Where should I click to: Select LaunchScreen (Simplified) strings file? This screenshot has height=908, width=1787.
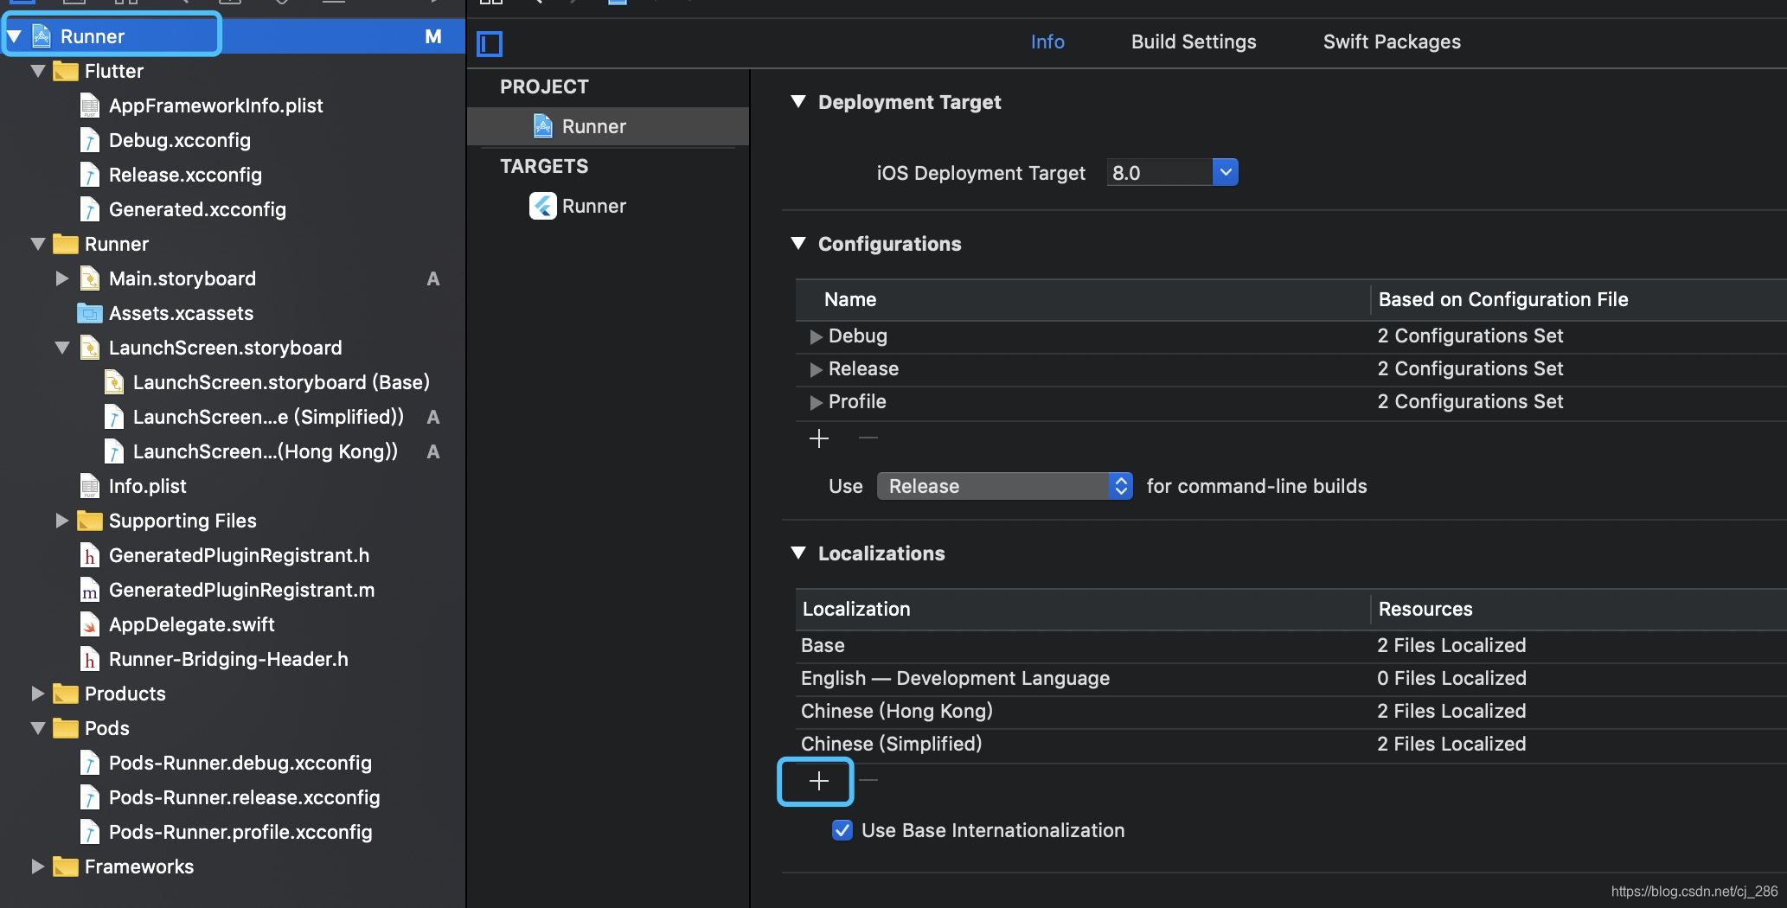tap(268, 417)
